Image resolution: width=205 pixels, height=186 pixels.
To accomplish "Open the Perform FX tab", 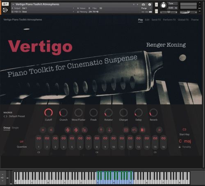I will pos(169,20).
